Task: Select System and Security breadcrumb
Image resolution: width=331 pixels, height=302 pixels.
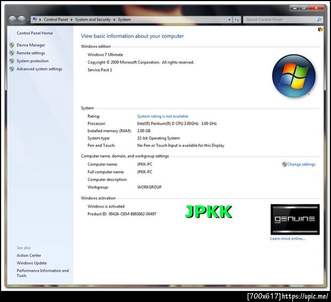Action: tap(93, 19)
